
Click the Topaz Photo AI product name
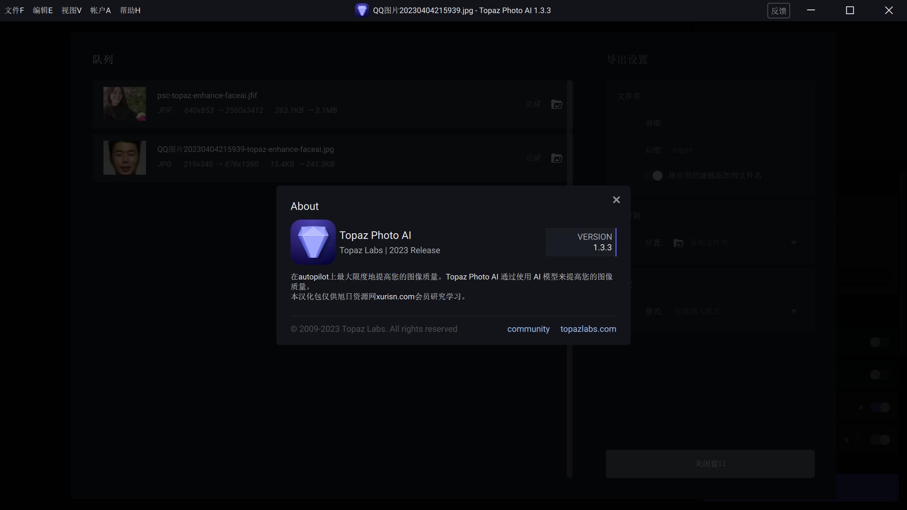[x=375, y=235]
